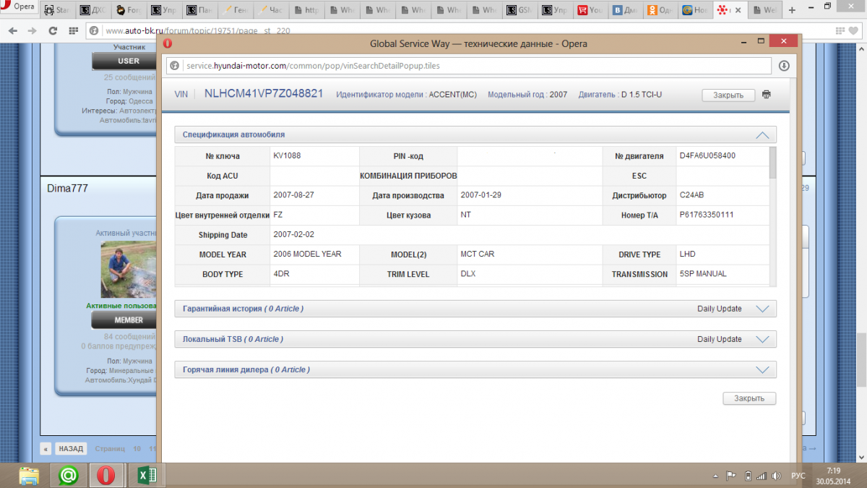
Task: Click the download icon in popup address bar
Action: (x=784, y=66)
